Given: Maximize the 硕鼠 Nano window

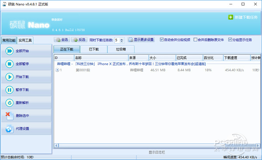Looking at the screenshot, I should pyautogui.click(x=243, y=4).
